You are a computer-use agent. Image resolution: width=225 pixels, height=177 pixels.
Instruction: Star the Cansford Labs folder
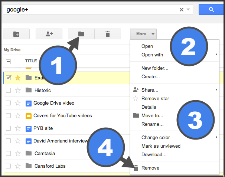pyautogui.click(x=18, y=166)
